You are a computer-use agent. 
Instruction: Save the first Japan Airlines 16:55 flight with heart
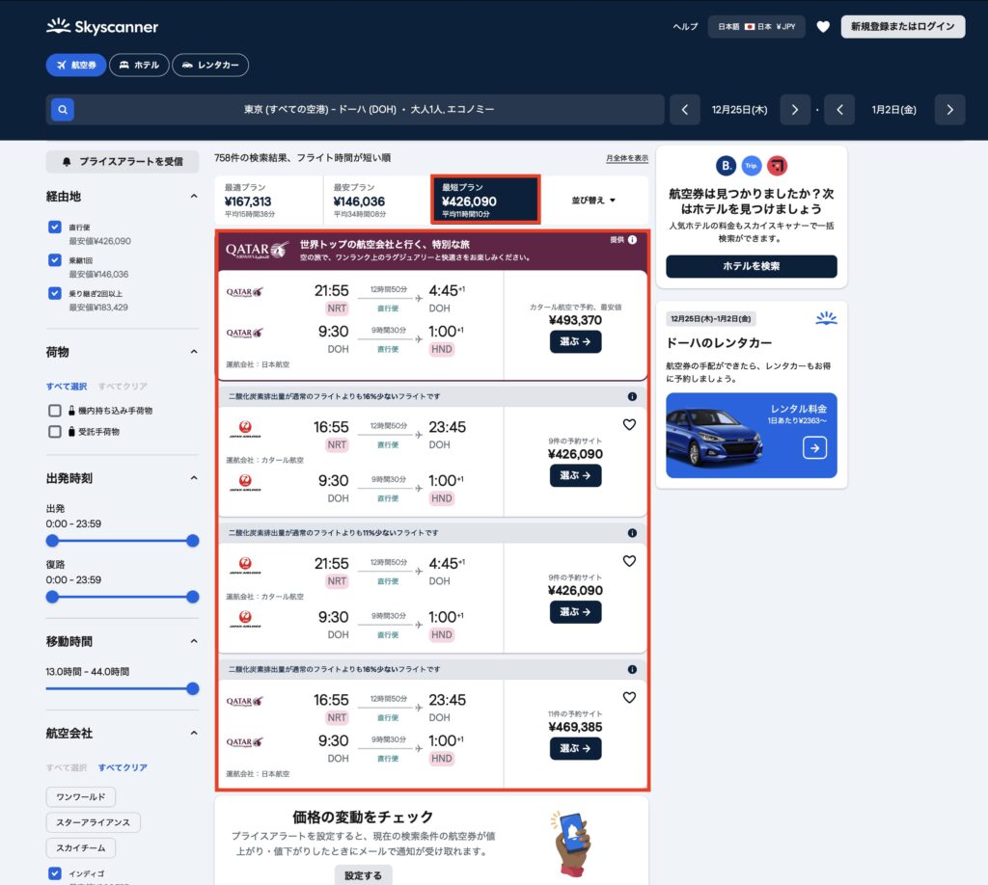pyautogui.click(x=629, y=424)
